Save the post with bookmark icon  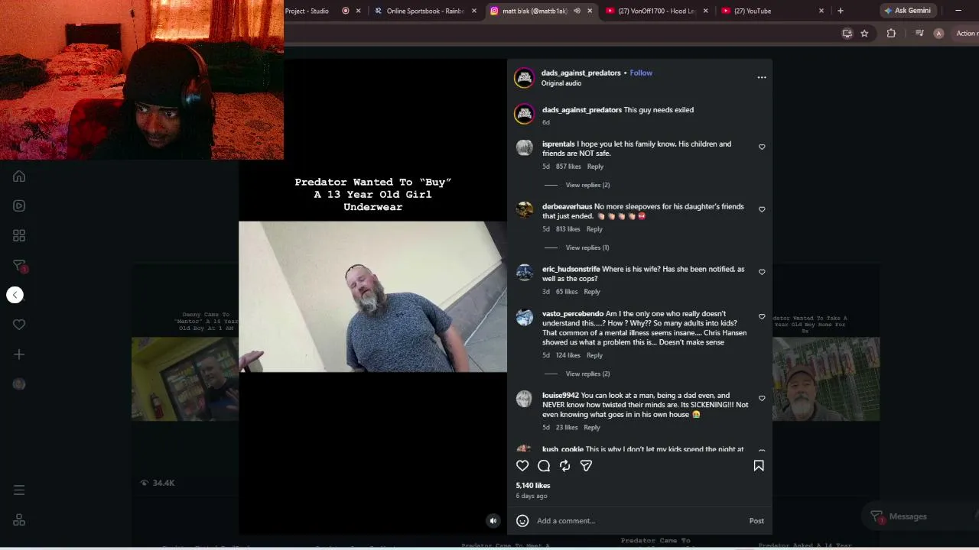759,465
